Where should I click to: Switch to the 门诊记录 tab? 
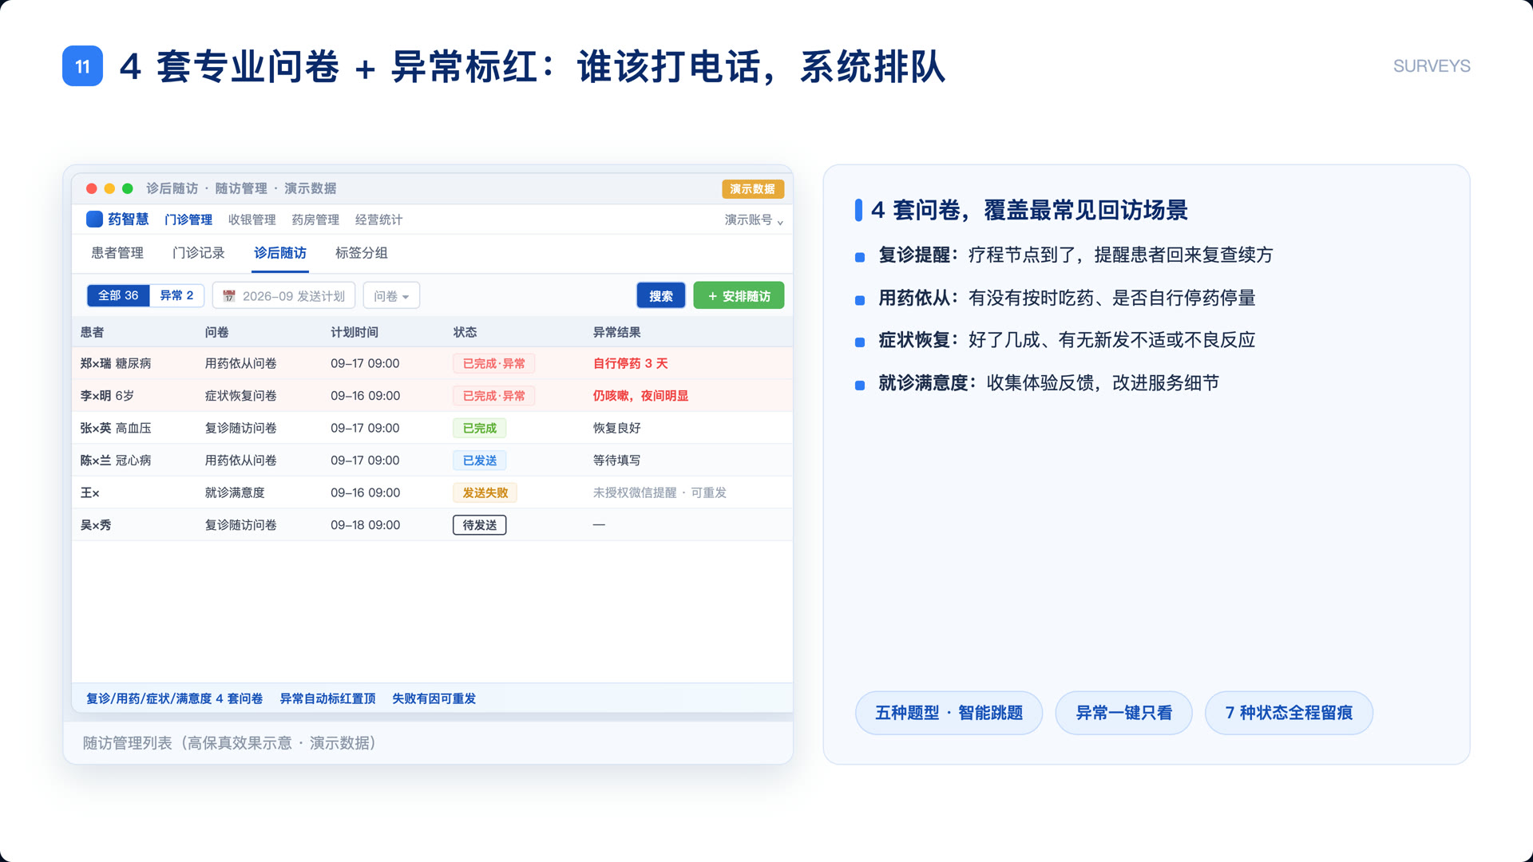click(199, 253)
